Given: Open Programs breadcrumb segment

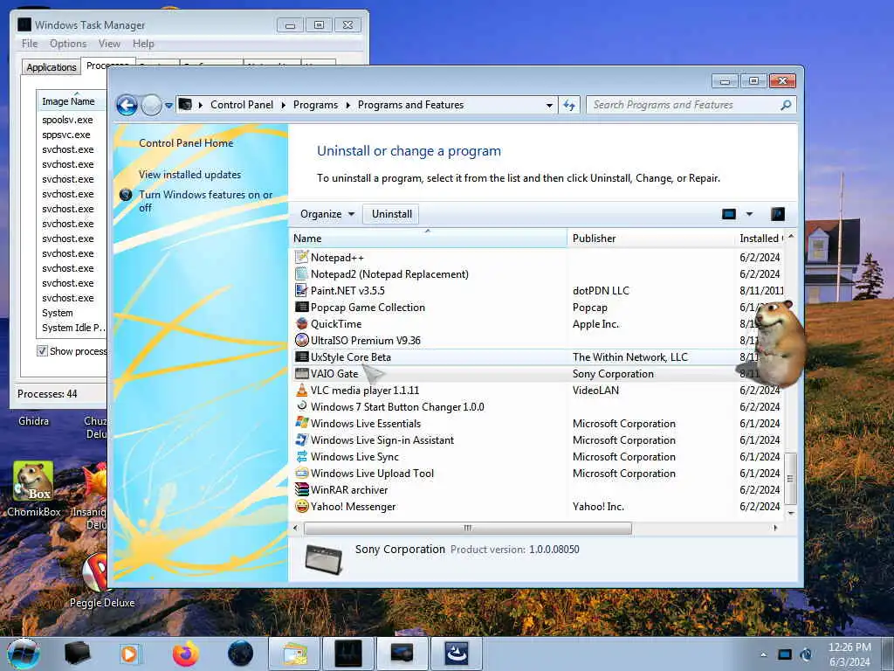Looking at the screenshot, I should coord(315,105).
